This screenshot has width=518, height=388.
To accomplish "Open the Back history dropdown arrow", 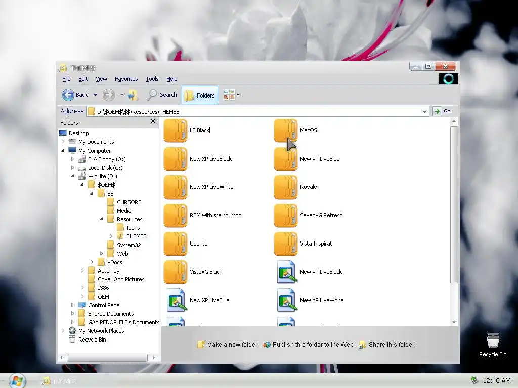I will pos(95,95).
